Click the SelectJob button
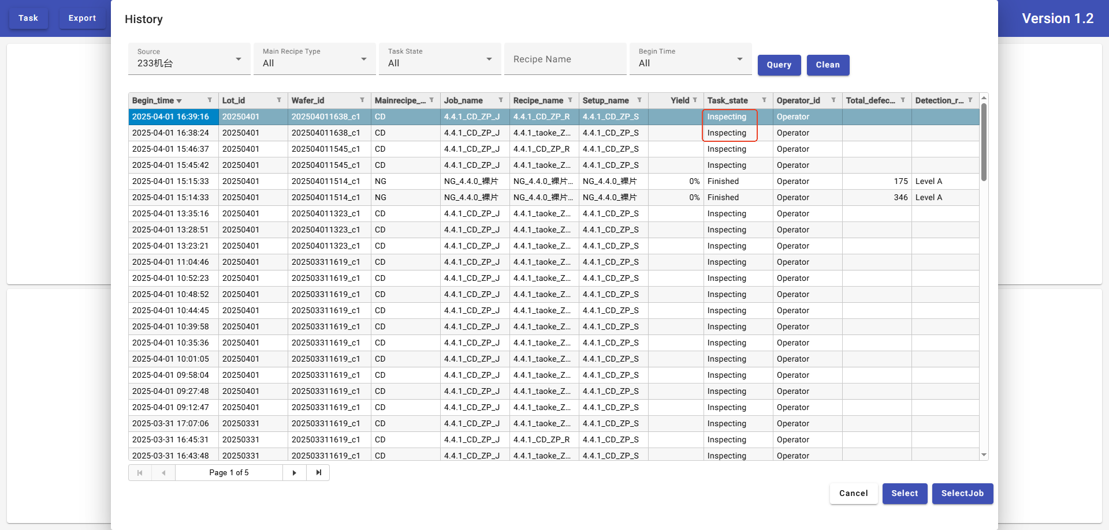The height and width of the screenshot is (530, 1109). pos(962,494)
